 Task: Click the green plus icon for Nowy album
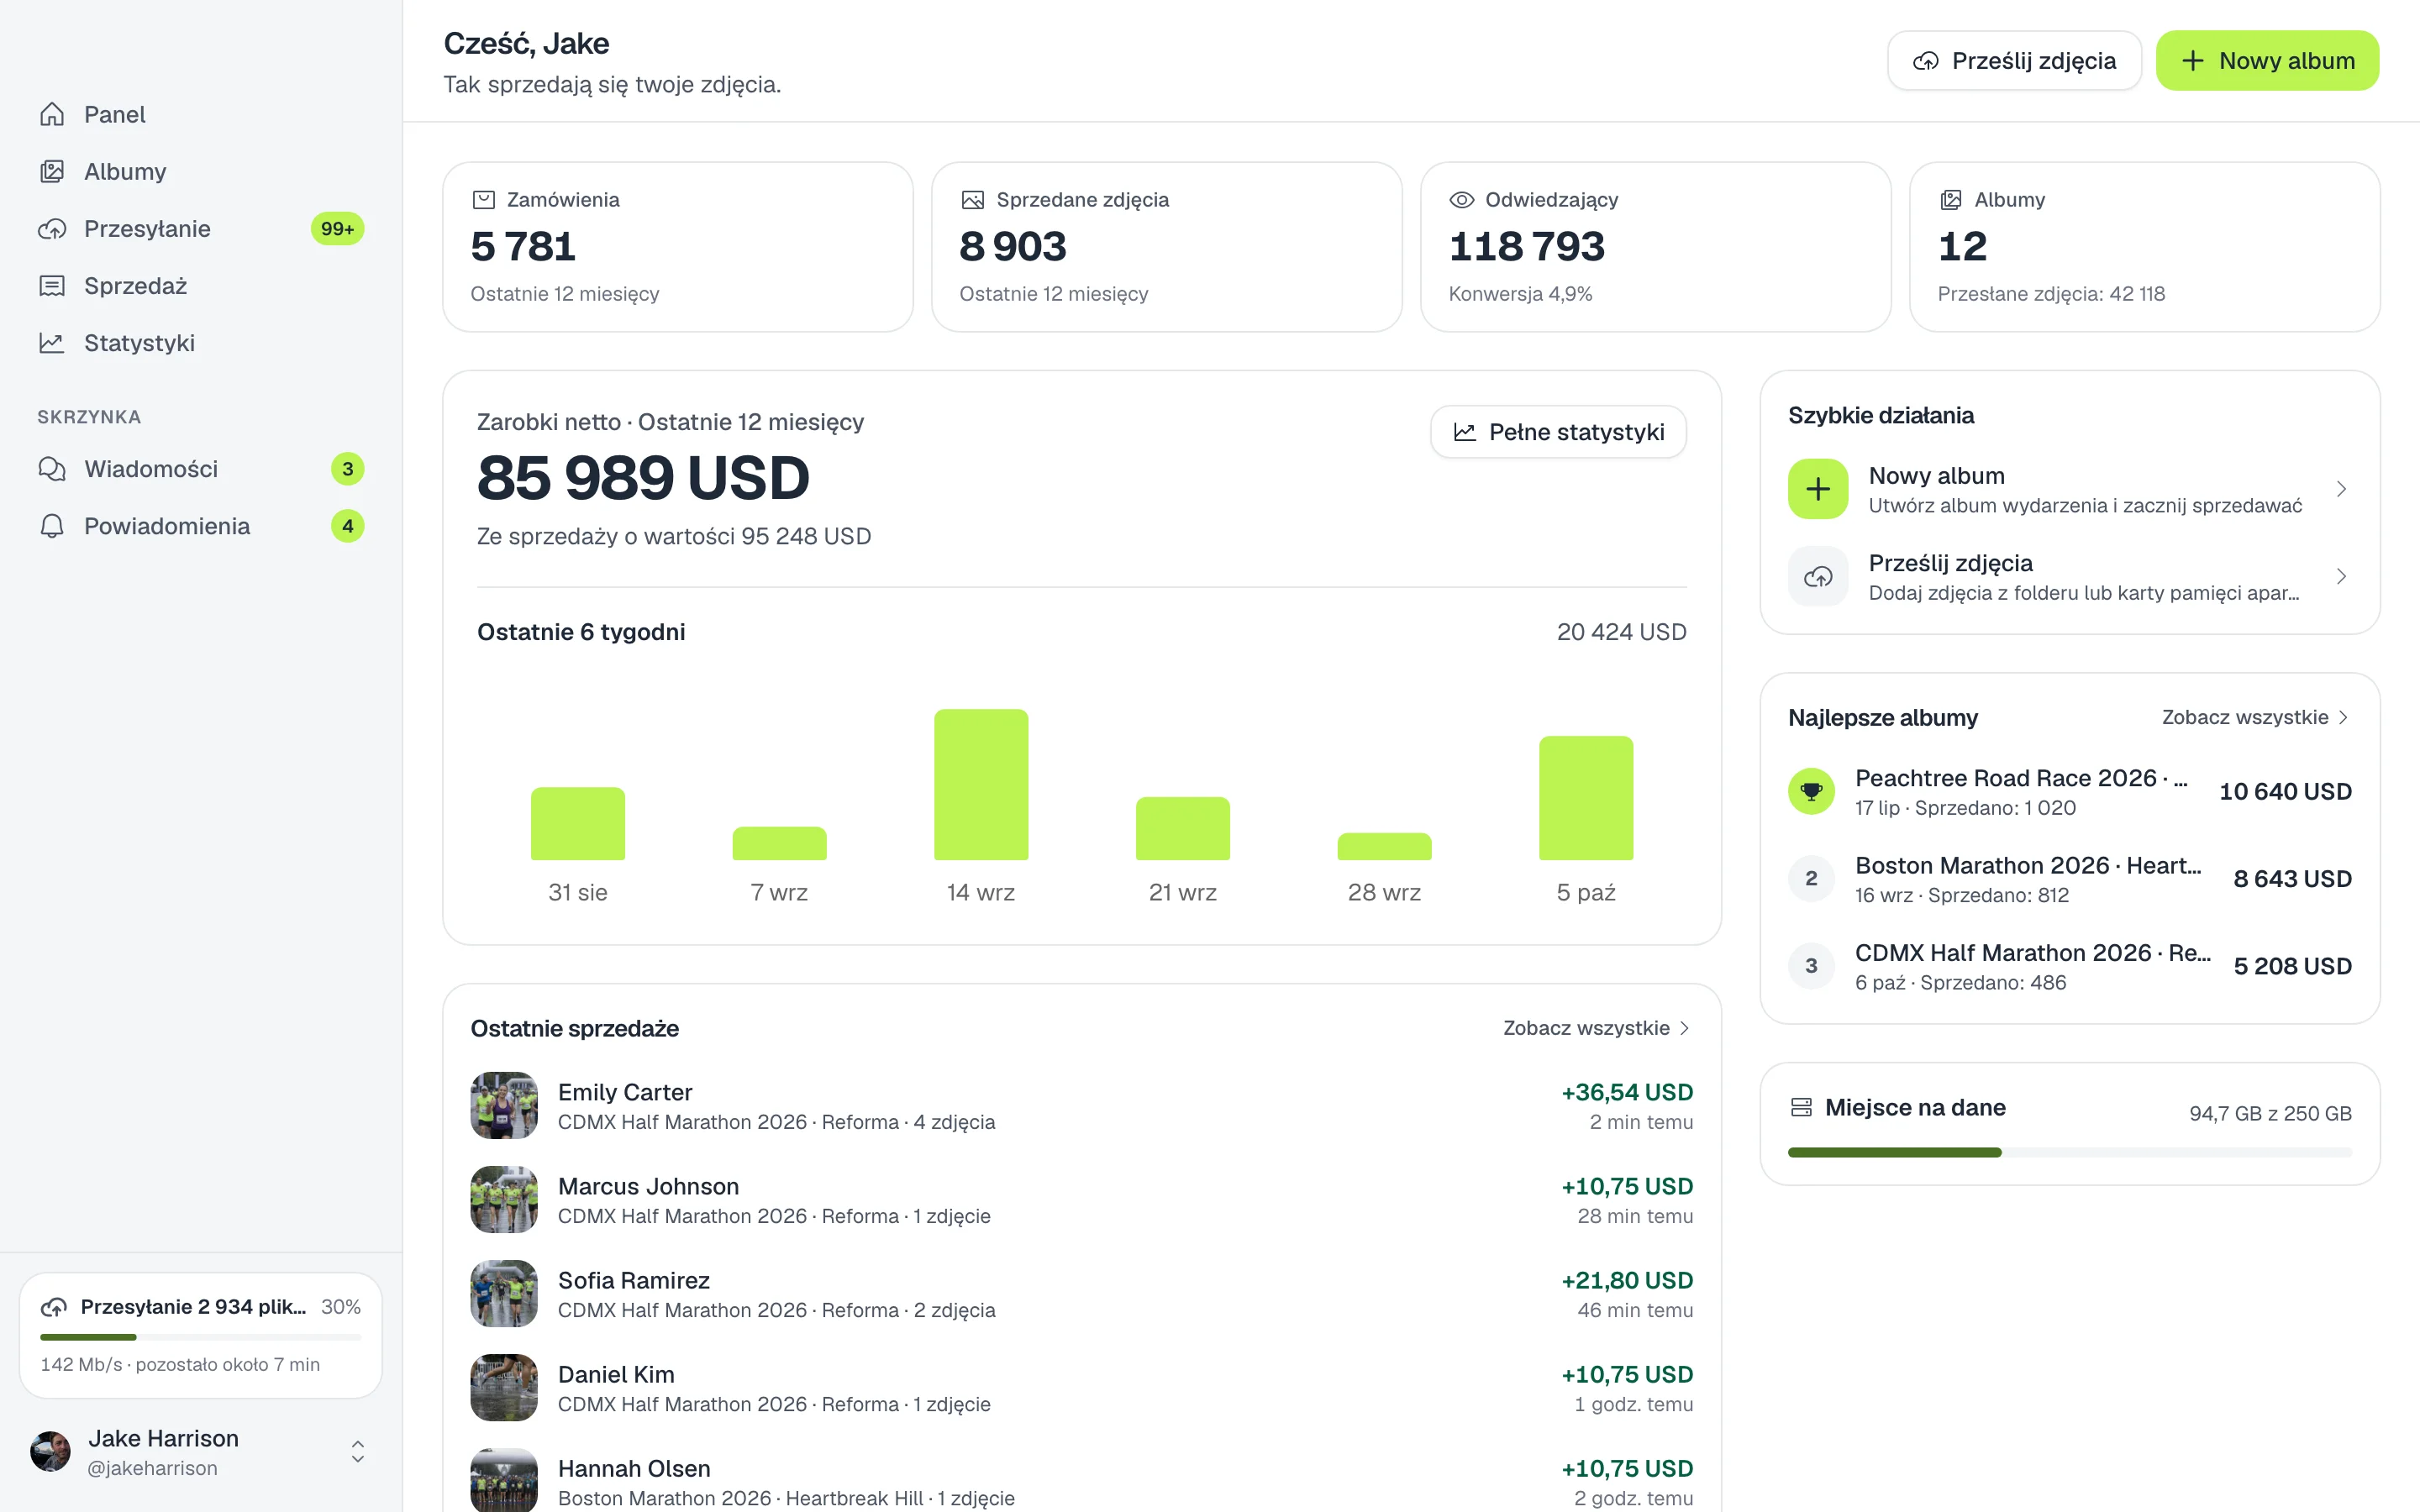tap(1818, 489)
